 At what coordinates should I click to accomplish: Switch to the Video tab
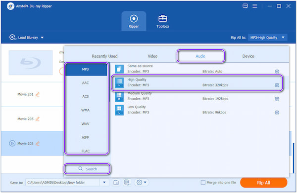click(152, 56)
